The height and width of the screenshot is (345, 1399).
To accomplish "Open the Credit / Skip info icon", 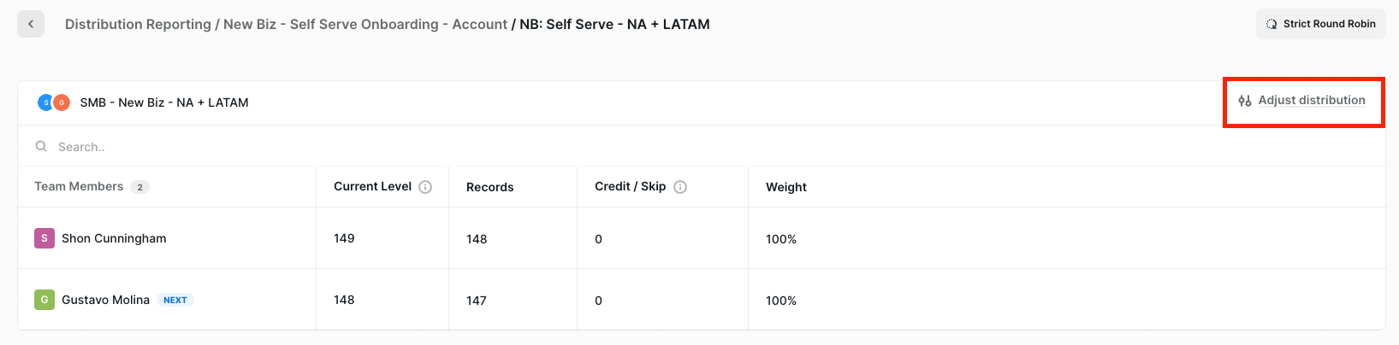I will [x=680, y=187].
